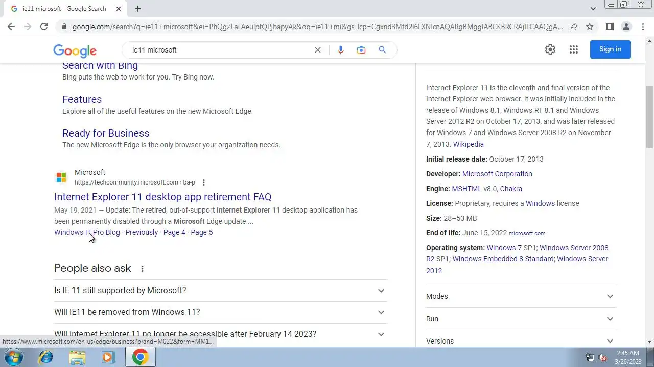Screen dimensions: 654x367
Task: Open tab search chevron in title bar
Action: tap(593, 9)
